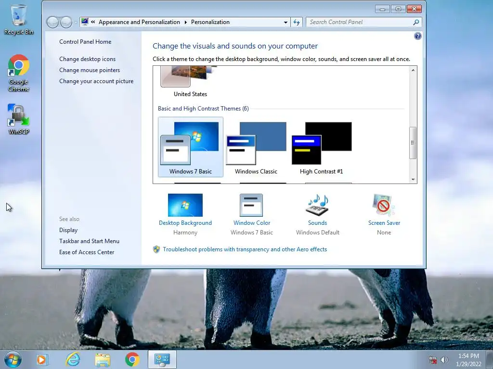Open the Sounds icon
Screen dimensions: 493x369
[x=317, y=205]
